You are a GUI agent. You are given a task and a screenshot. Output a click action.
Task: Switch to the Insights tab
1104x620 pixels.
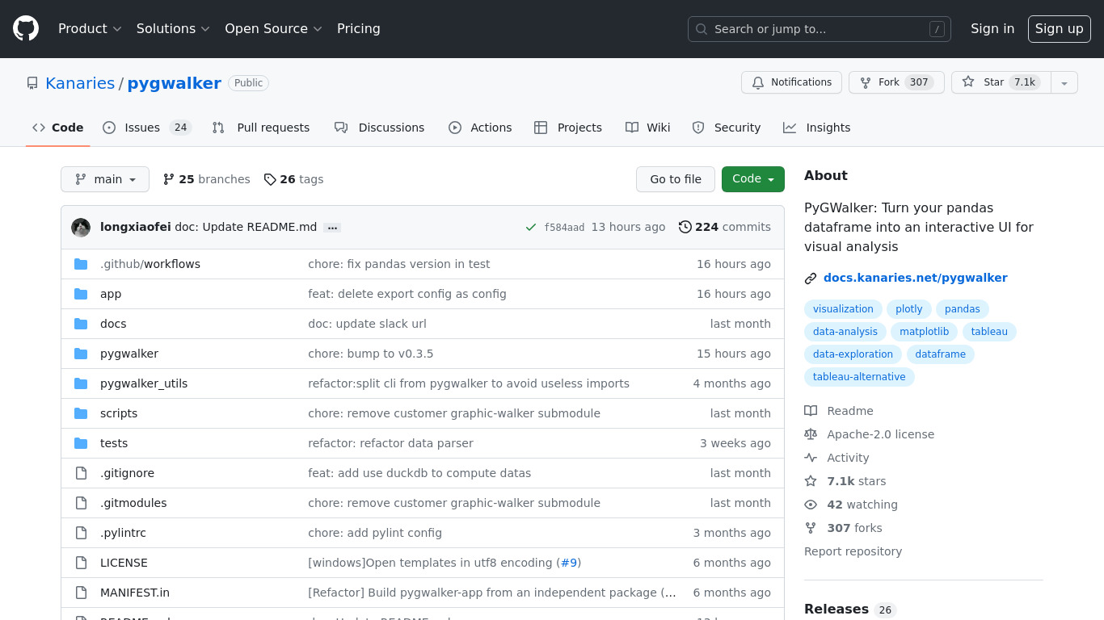click(x=817, y=128)
